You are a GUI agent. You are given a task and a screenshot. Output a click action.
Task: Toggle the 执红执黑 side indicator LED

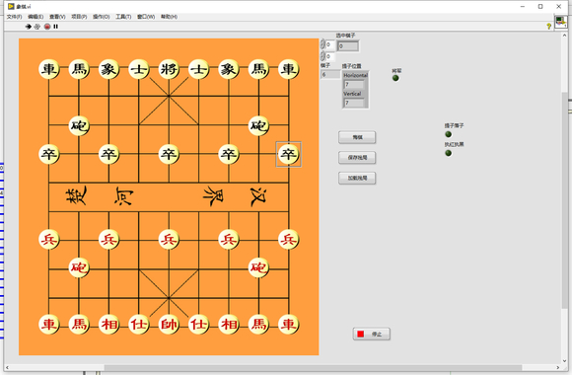coord(449,153)
